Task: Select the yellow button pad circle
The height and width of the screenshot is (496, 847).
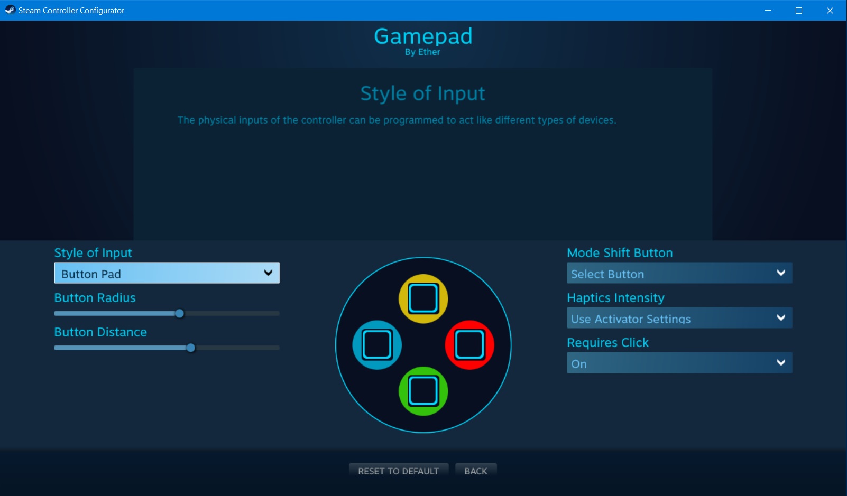Action: point(423,298)
